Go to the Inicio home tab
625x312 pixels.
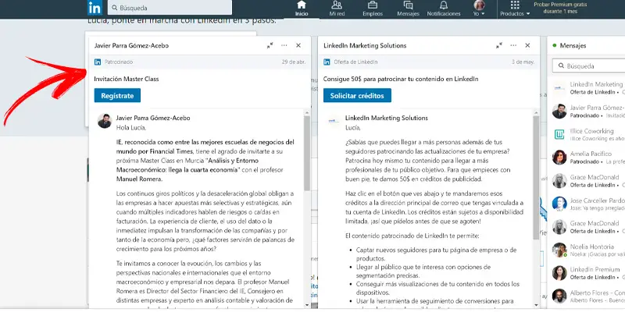tap(302, 9)
